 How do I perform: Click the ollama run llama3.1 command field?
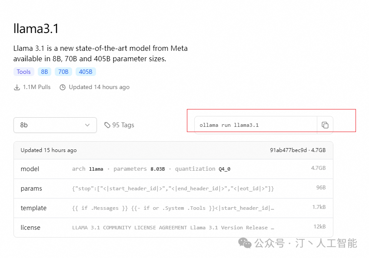[x=256, y=125]
